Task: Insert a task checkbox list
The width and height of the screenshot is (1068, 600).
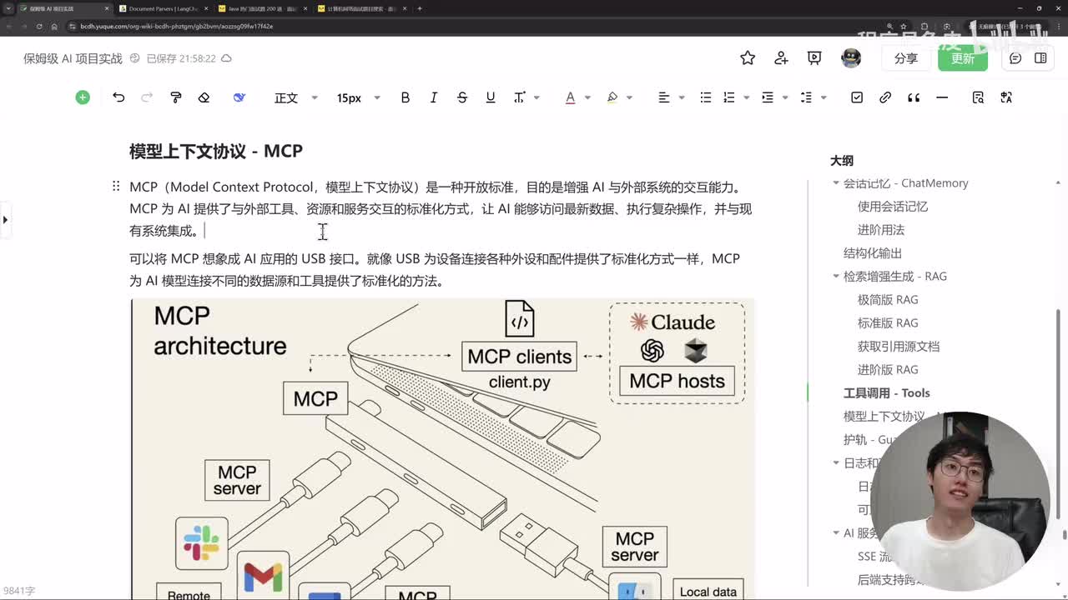Action: click(857, 97)
